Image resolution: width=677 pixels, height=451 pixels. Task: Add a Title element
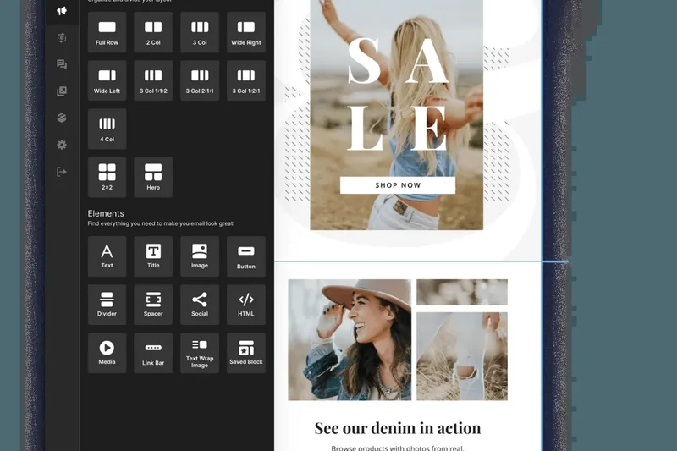[153, 256]
